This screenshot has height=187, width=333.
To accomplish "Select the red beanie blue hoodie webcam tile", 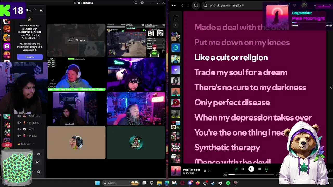I will 76,75.
